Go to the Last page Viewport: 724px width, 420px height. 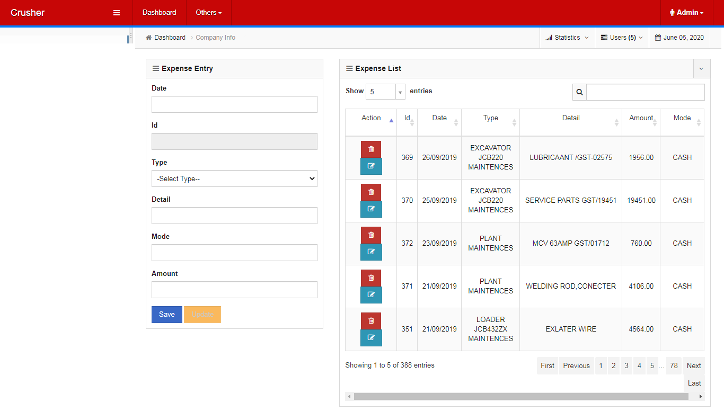click(x=694, y=383)
